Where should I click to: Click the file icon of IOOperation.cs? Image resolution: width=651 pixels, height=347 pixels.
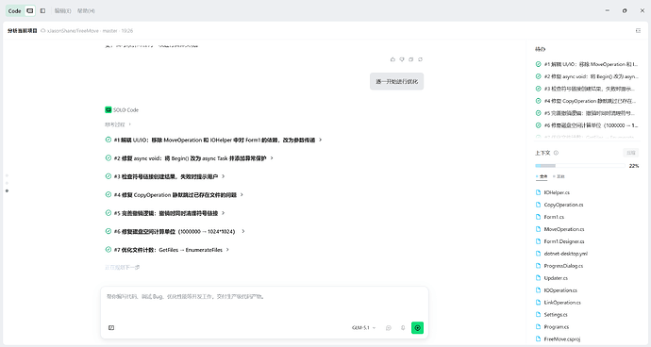[x=539, y=290]
